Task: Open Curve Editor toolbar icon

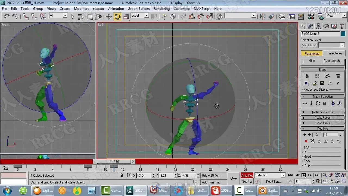Action: point(292,17)
